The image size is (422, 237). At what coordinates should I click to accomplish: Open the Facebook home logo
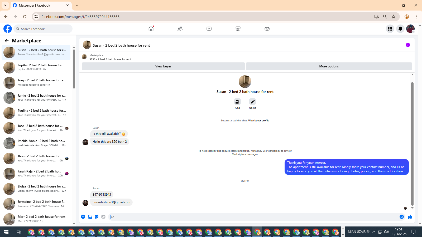coord(8,29)
